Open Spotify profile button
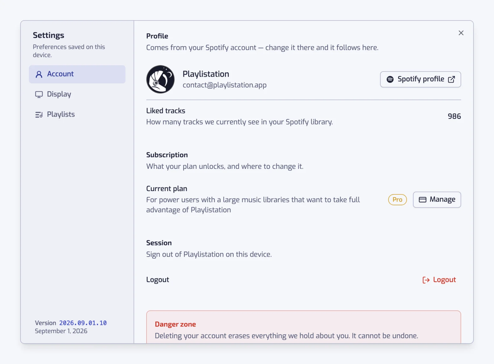The width and height of the screenshot is (494, 364). click(x=421, y=80)
